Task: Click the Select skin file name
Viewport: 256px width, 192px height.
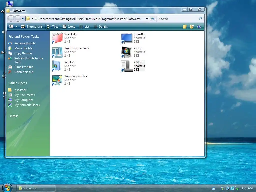Action: [71, 34]
